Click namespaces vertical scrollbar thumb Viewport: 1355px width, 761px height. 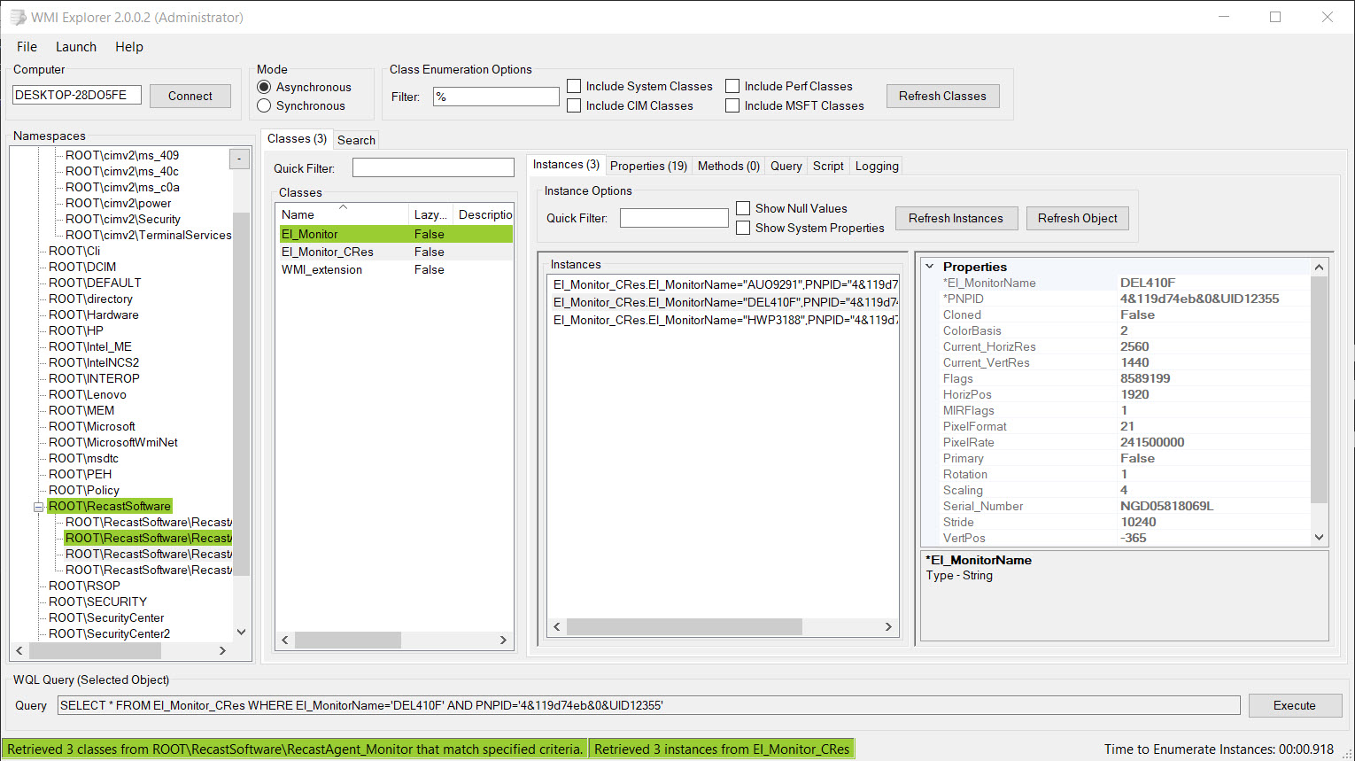tap(242, 394)
